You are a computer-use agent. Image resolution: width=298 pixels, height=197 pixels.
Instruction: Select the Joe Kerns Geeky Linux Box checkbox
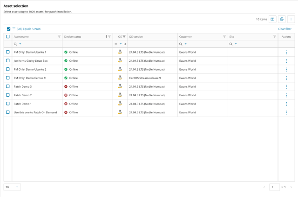[x=8, y=60]
